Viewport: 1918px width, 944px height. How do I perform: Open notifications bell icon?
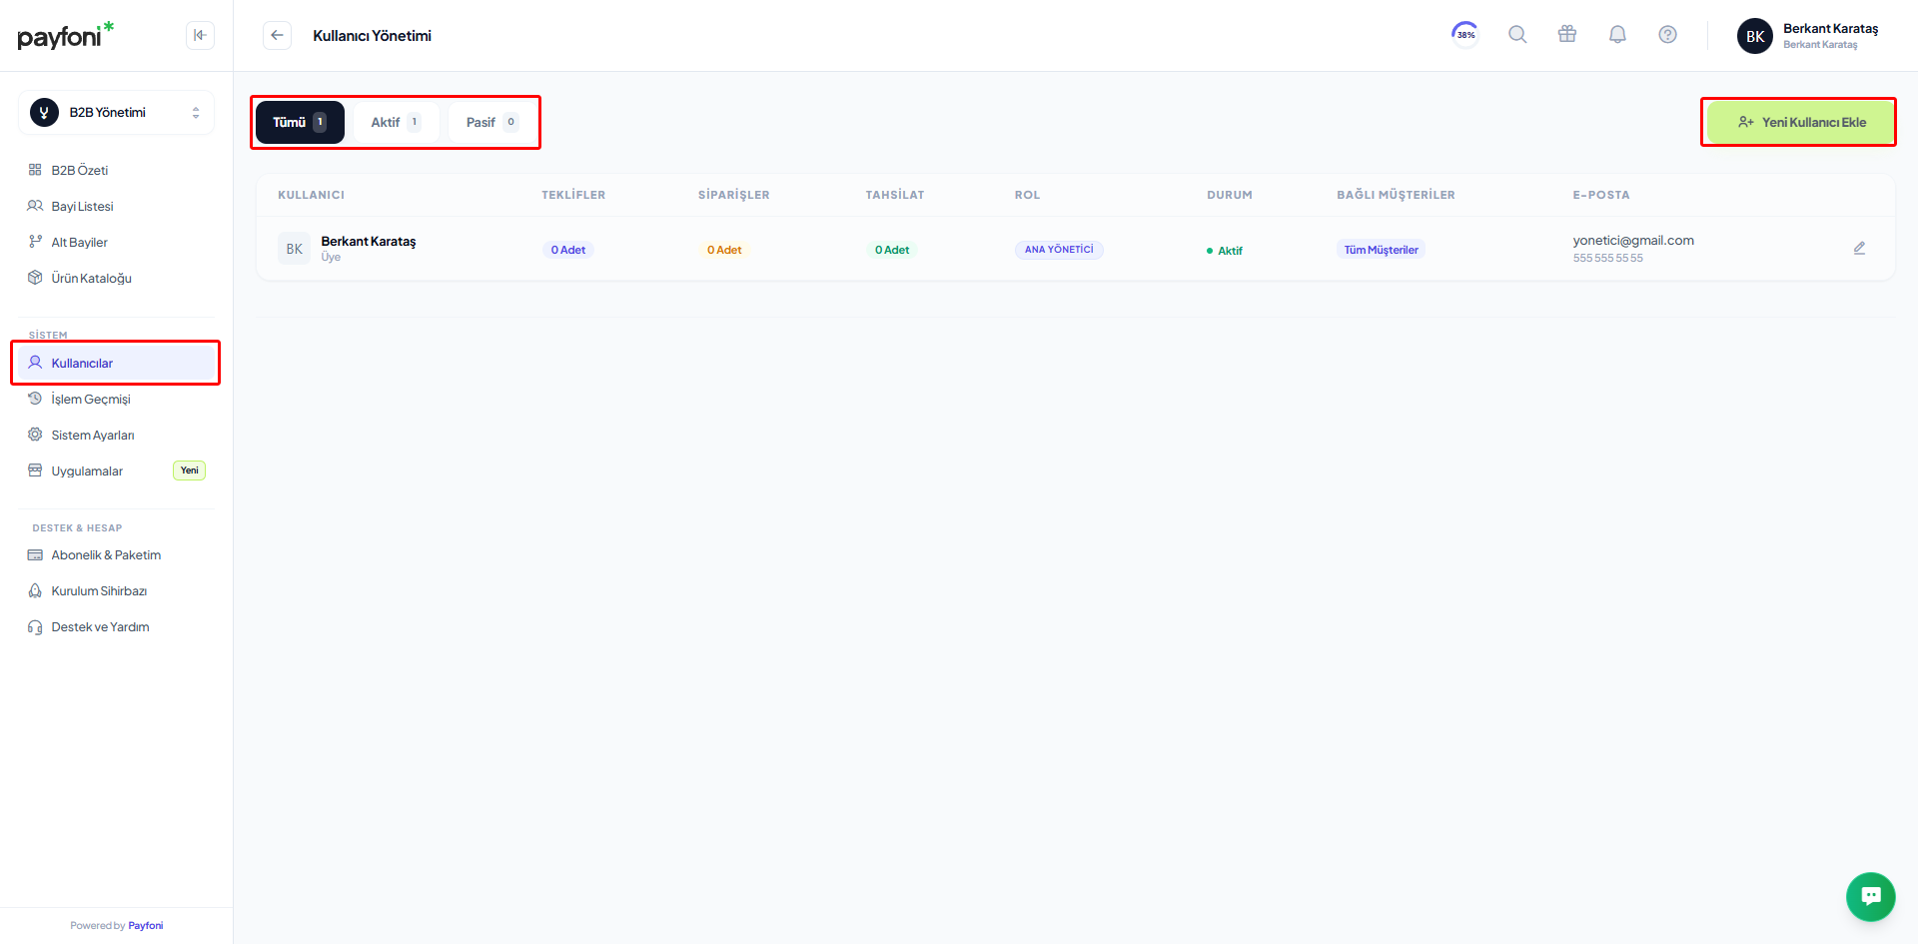point(1617,34)
